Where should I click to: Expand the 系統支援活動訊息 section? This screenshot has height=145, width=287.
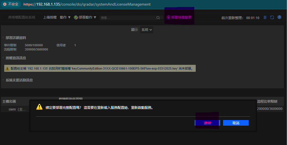click(x=3, y=80)
